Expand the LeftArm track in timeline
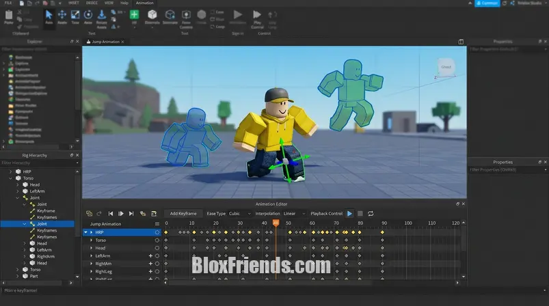549x306 pixels. tap(92, 256)
